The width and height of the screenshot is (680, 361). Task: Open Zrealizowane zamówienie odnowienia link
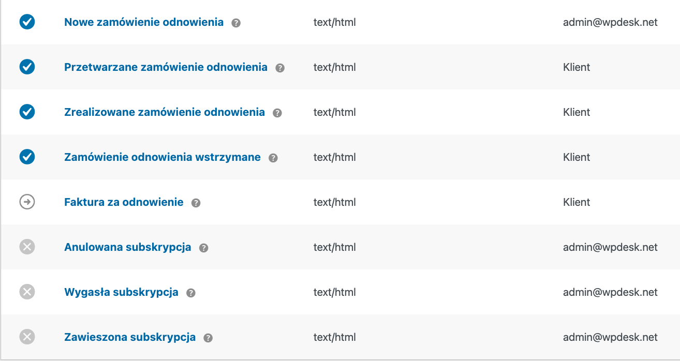click(165, 112)
